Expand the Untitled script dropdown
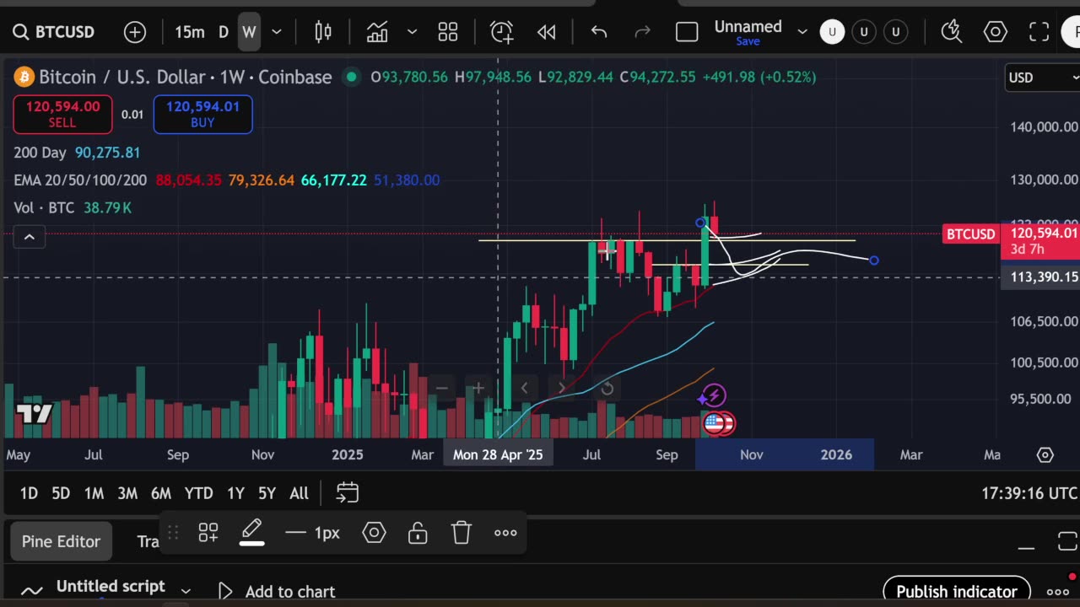The image size is (1080, 607). (x=186, y=591)
